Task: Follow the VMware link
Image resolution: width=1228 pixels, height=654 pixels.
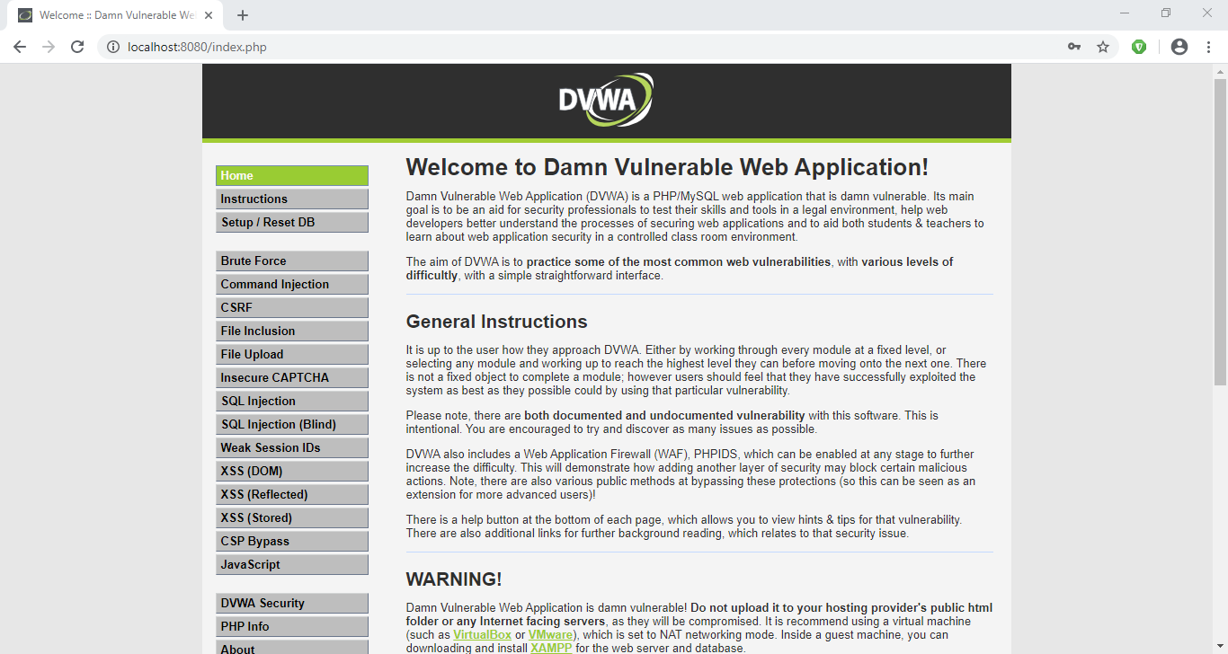Action: click(550, 634)
